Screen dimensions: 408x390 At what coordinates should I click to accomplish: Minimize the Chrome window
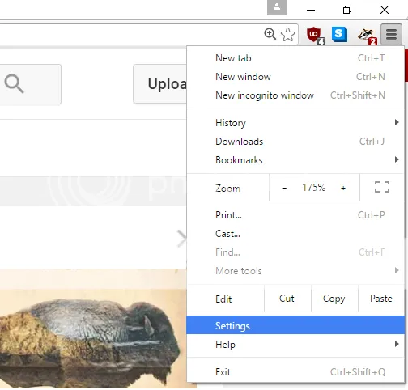tap(311, 10)
